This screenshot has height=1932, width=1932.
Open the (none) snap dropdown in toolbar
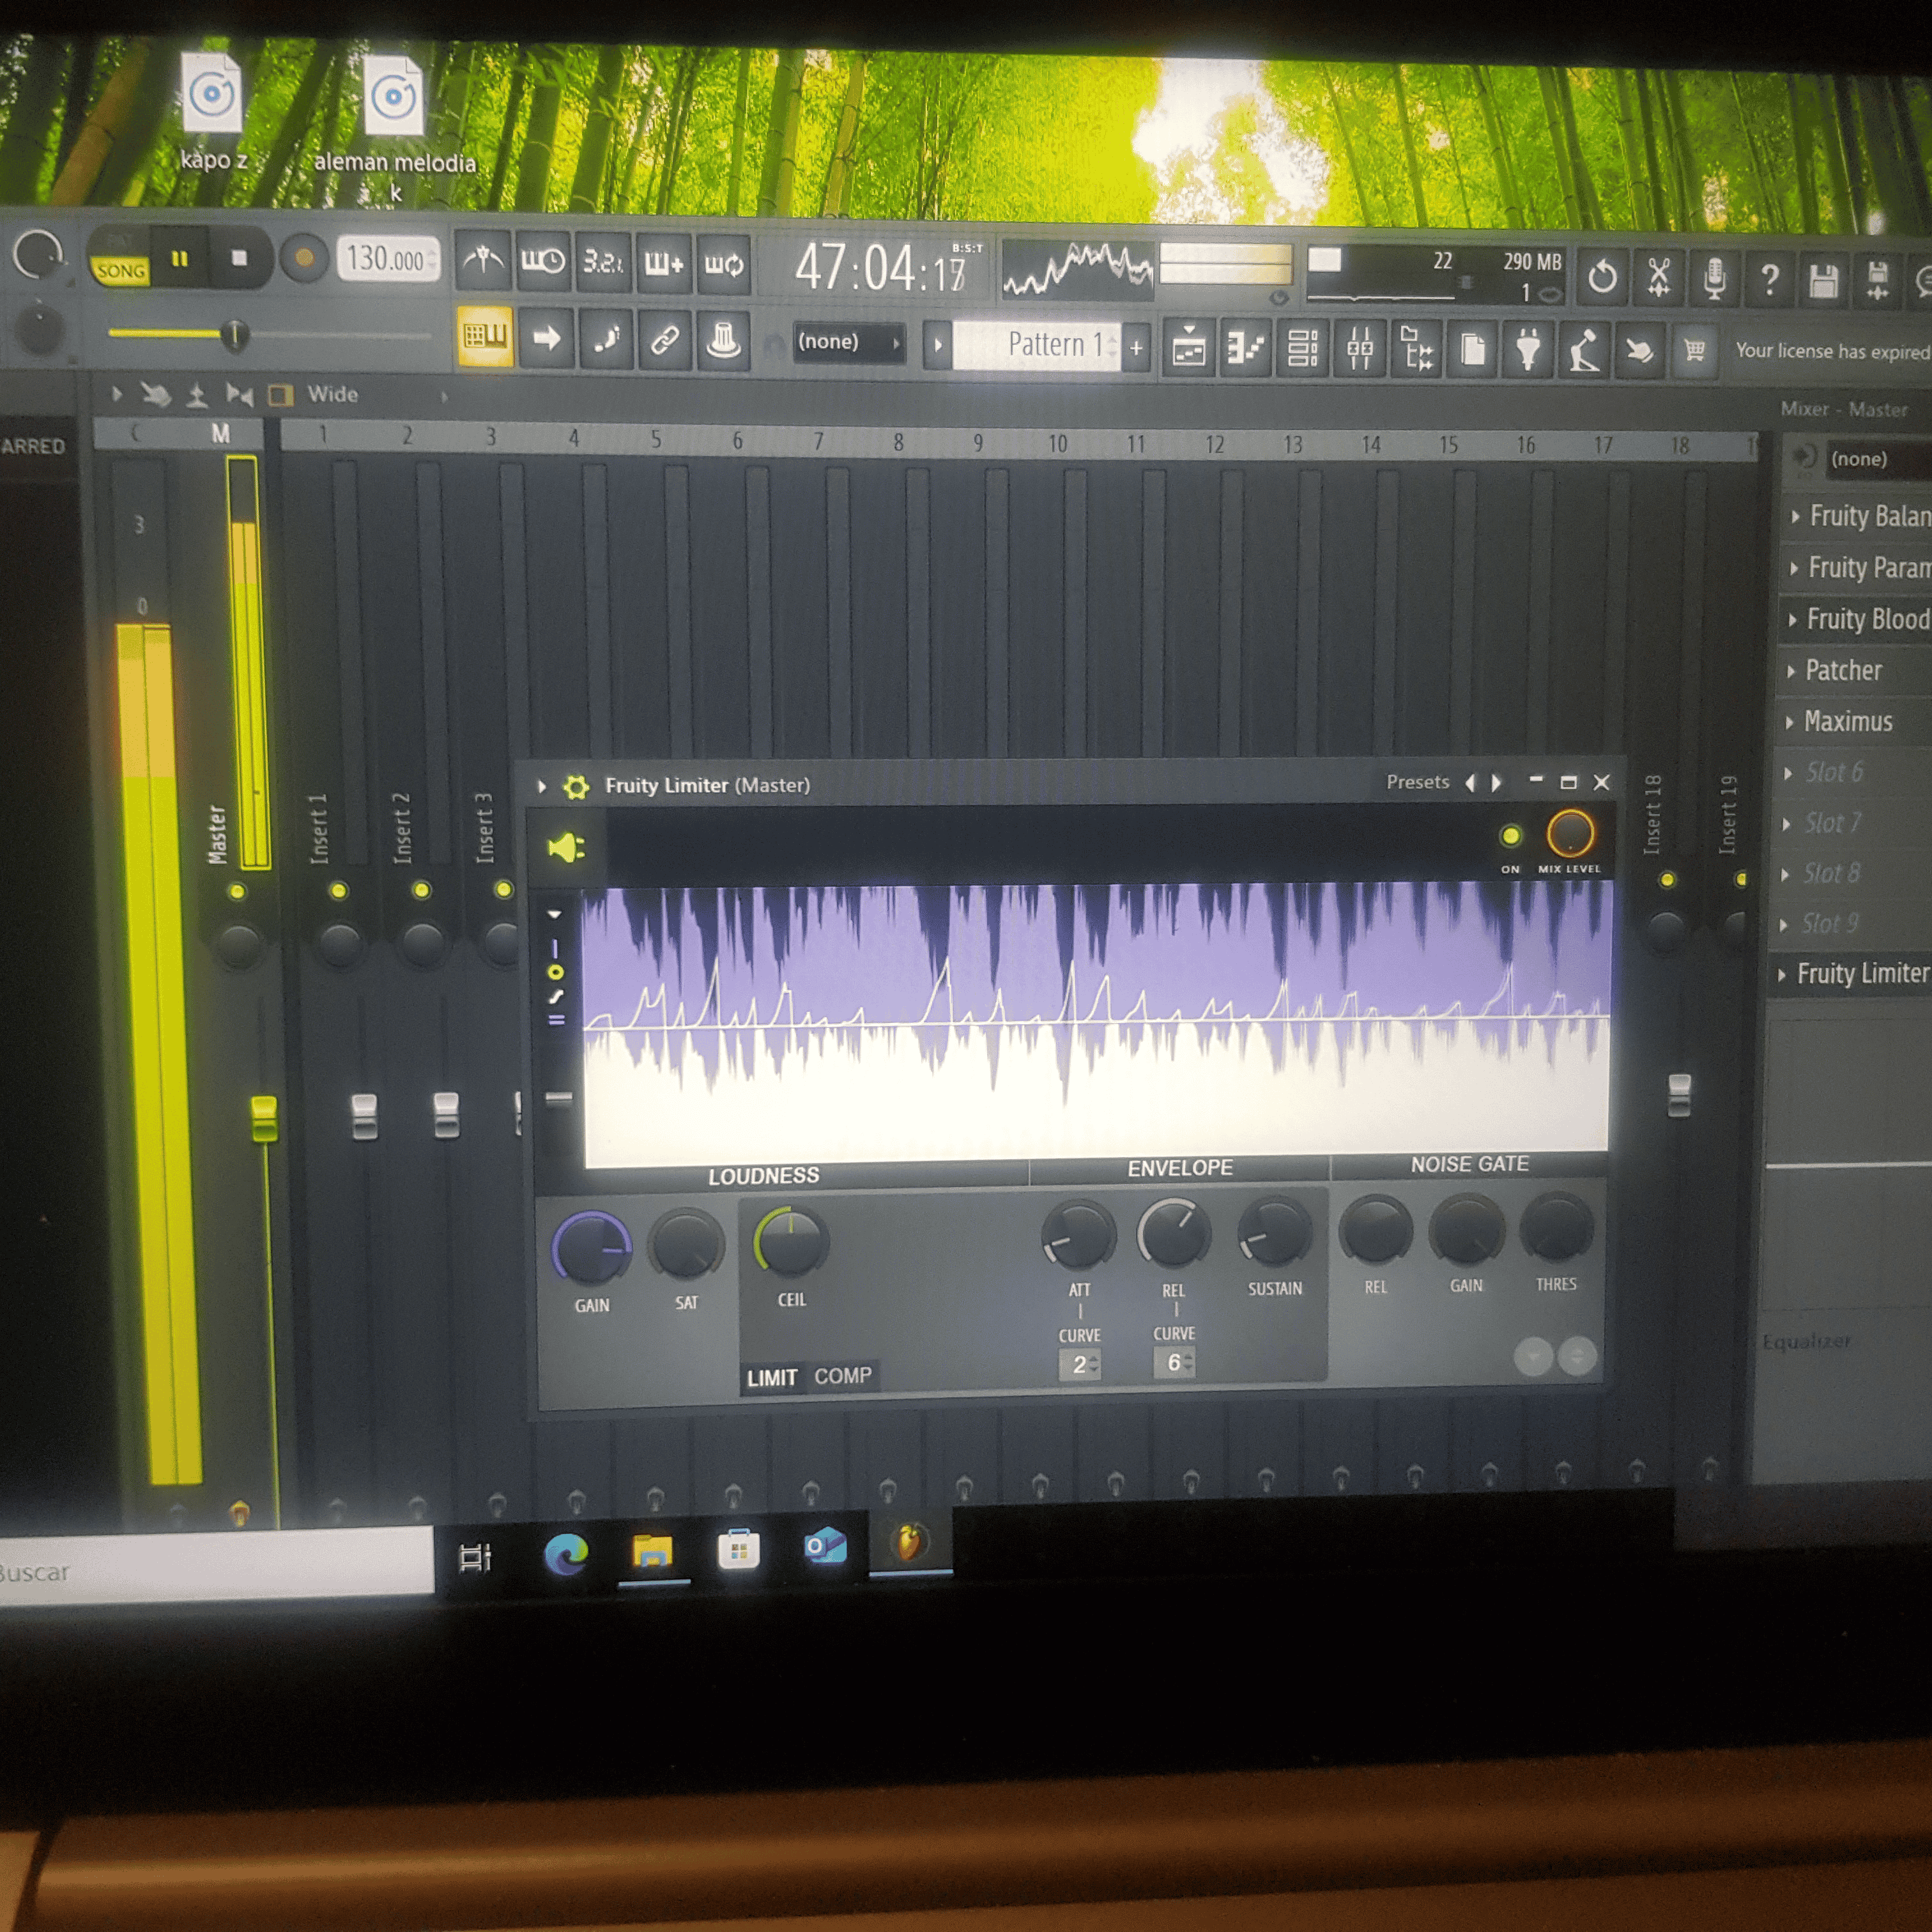[849, 343]
